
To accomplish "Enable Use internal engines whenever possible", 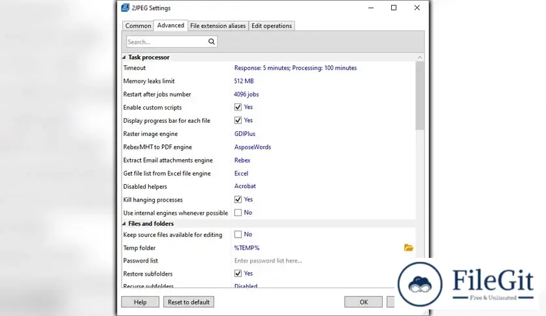I will point(238,213).
